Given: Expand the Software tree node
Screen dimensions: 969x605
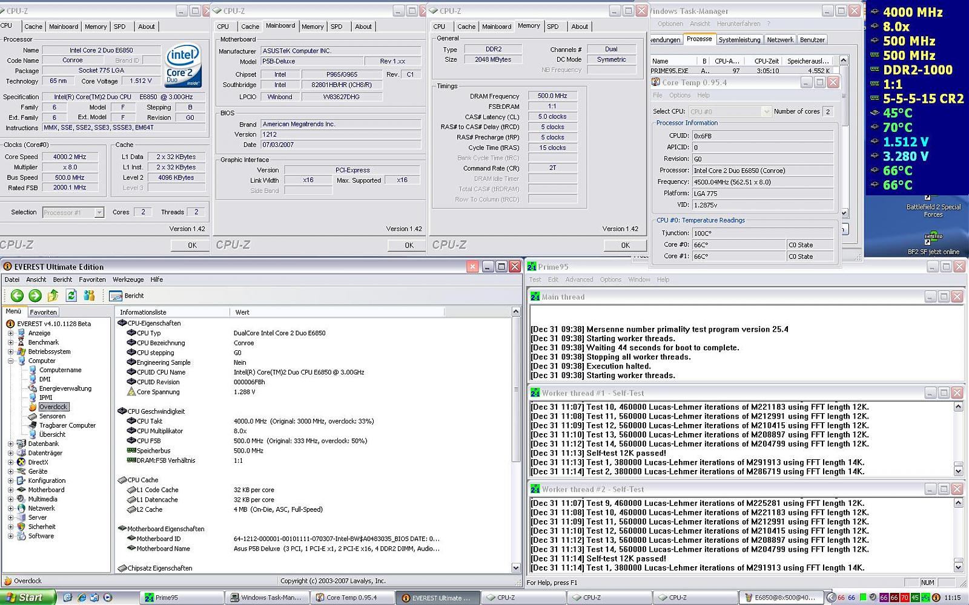Looking at the screenshot, I should 10,536.
